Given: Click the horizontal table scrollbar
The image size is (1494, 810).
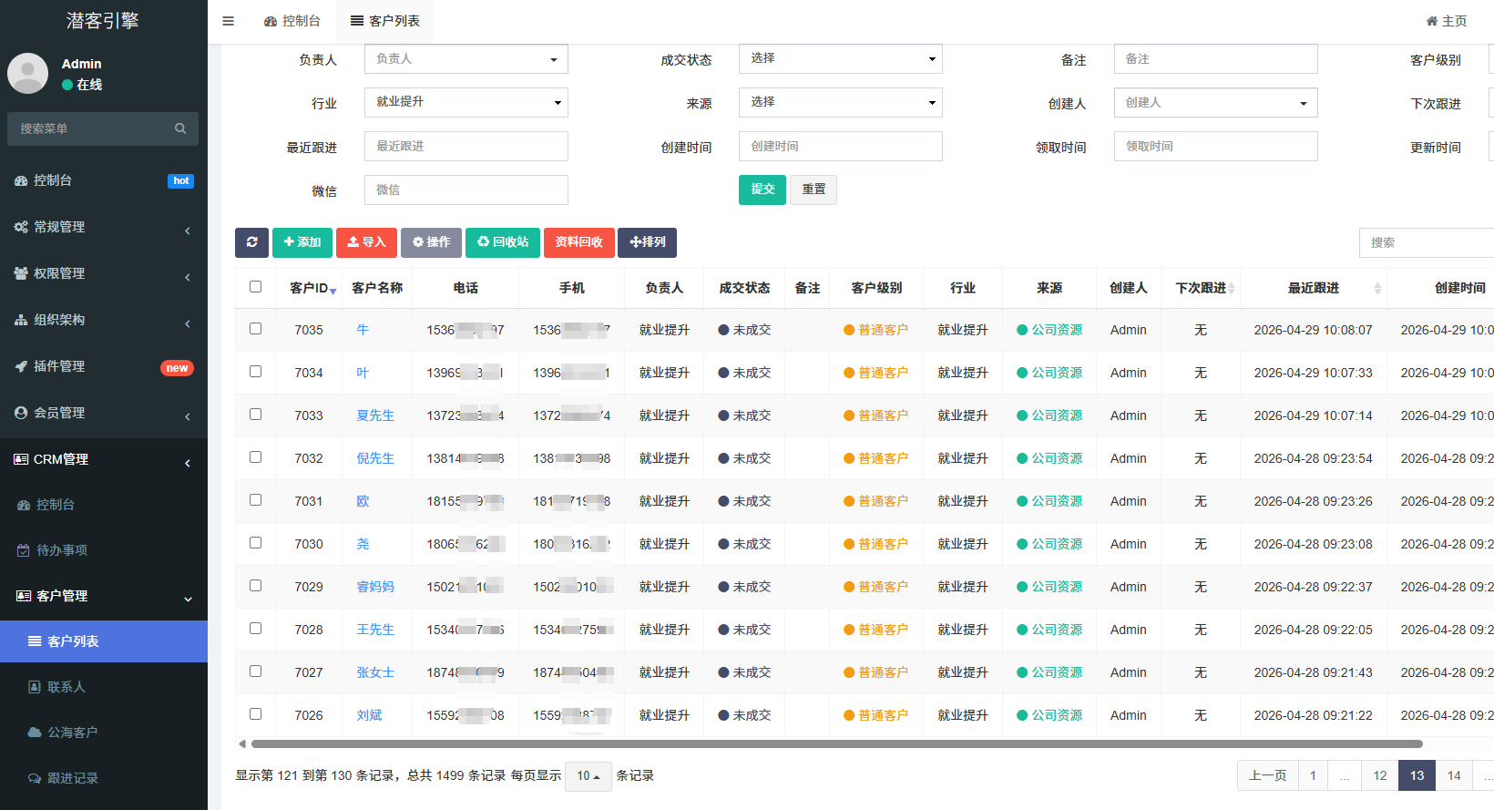Looking at the screenshot, I should pos(836,744).
